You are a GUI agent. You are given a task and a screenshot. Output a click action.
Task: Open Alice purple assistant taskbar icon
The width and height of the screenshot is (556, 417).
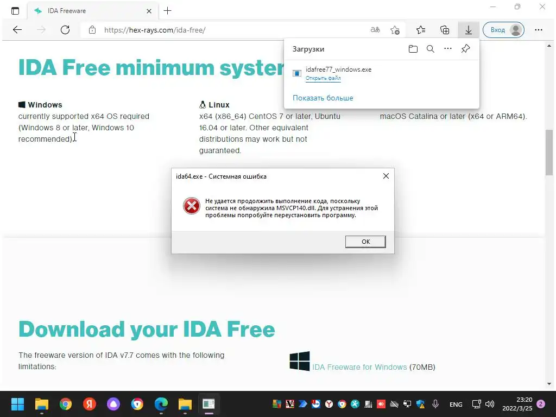(113, 404)
